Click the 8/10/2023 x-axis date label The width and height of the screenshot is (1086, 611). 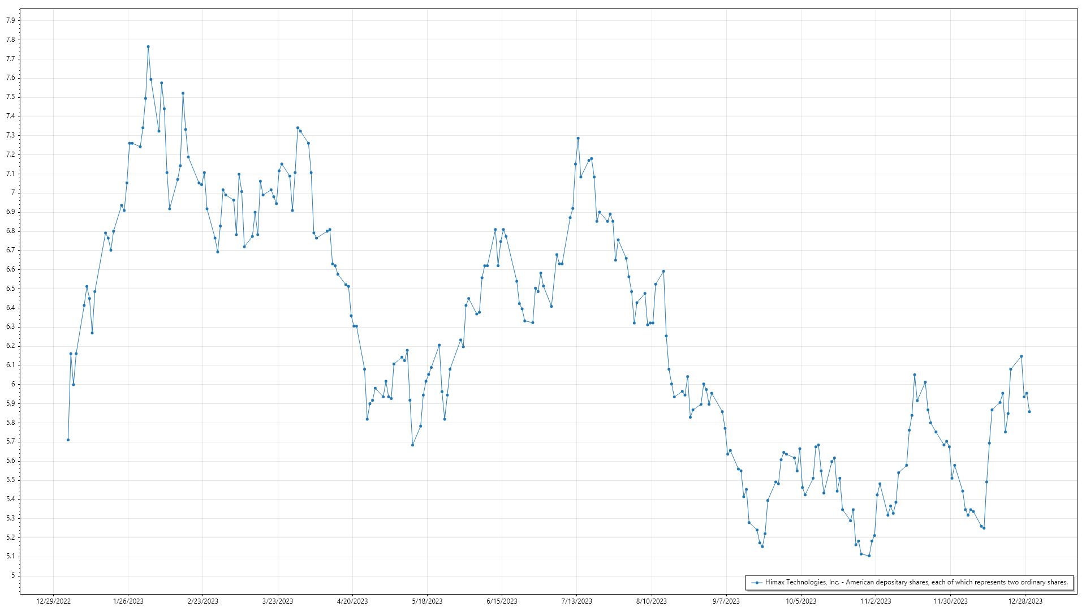coord(651,601)
